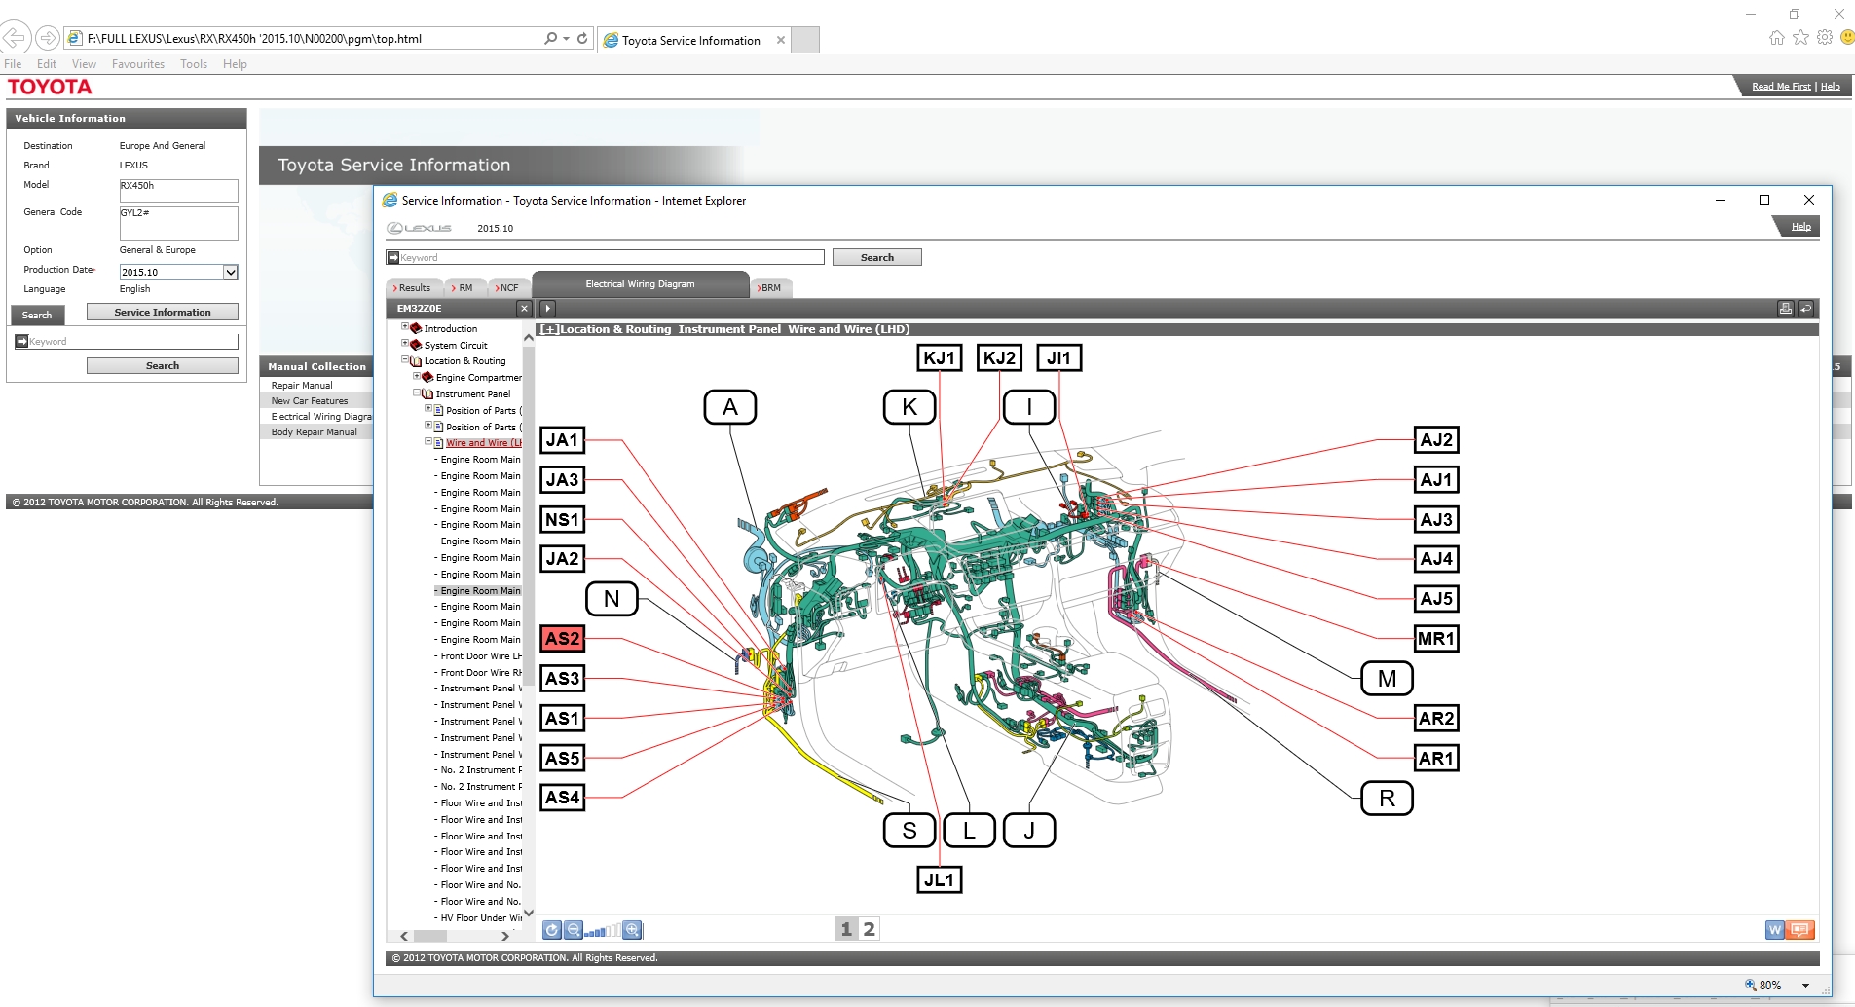Image resolution: width=1855 pixels, height=1007 pixels.
Task: Click the System Circuit book icon
Action: (416, 345)
